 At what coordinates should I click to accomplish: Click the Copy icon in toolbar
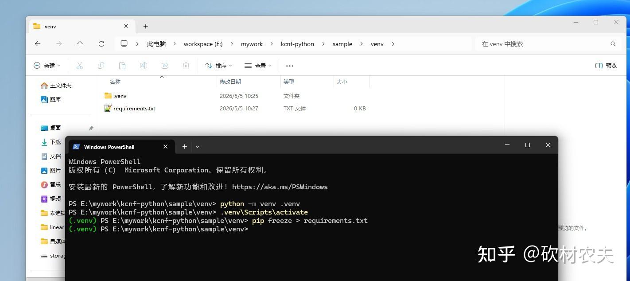coord(101,66)
